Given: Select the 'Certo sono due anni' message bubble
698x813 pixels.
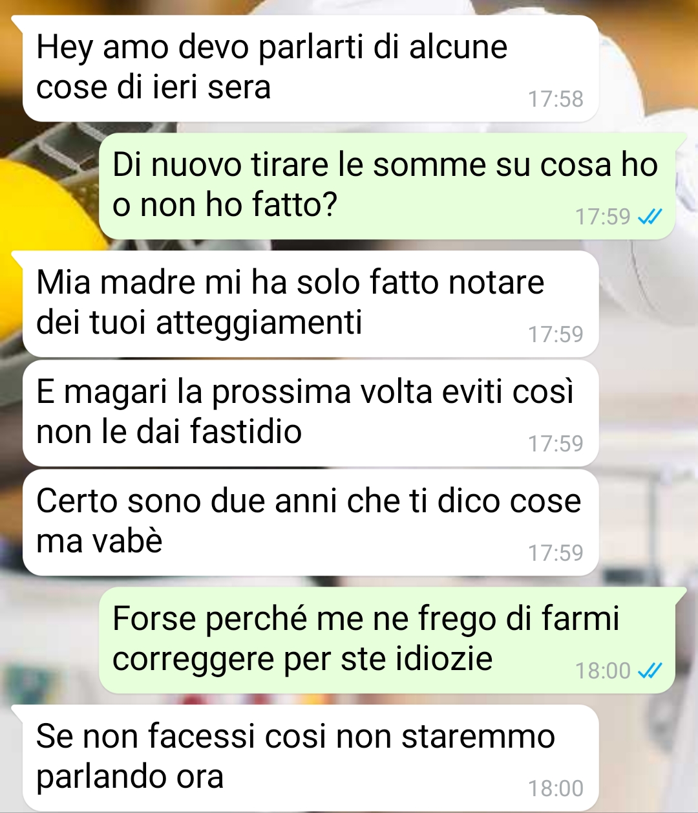Looking at the screenshot, I should coord(310,522).
